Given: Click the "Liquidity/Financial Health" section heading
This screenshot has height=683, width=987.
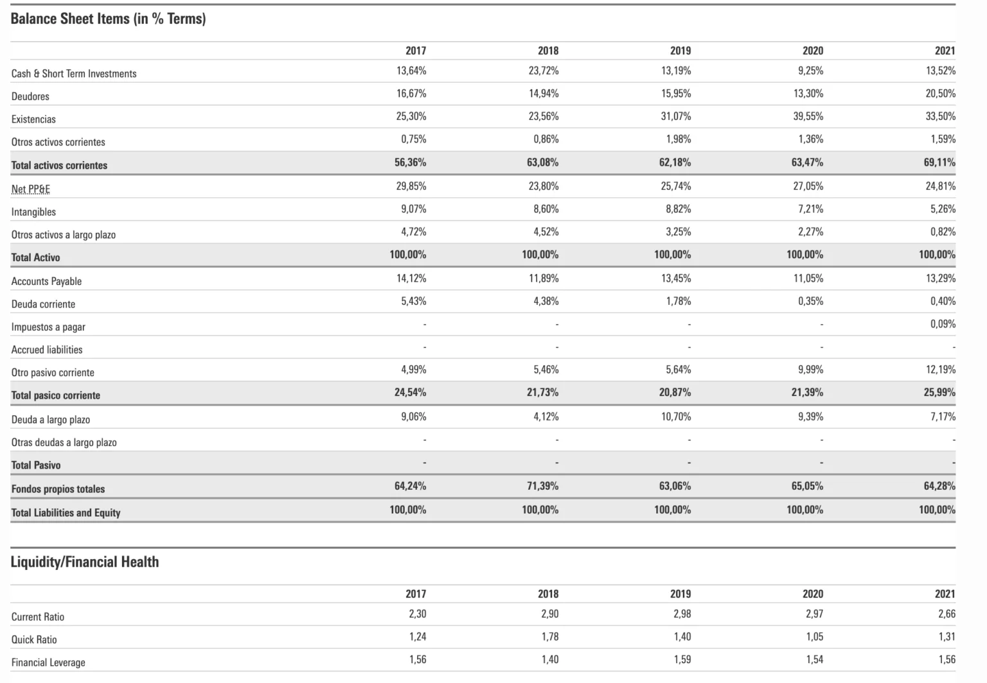Looking at the screenshot, I should 85,562.
